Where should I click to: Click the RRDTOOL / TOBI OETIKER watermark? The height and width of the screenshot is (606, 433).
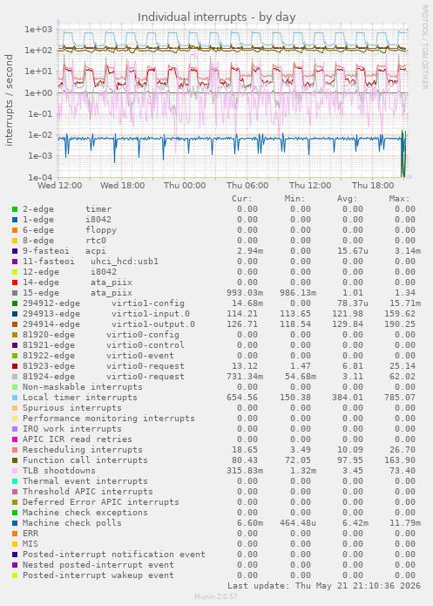pyautogui.click(x=424, y=47)
